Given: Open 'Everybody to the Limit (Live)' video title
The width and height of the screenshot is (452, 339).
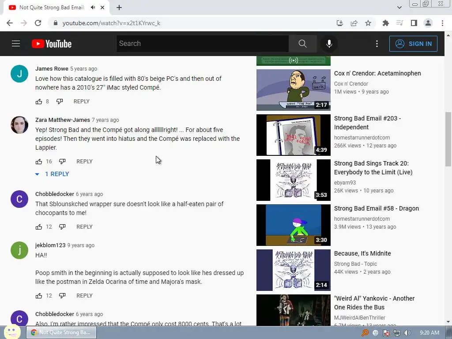Looking at the screenshot, I should coord(373,168).
